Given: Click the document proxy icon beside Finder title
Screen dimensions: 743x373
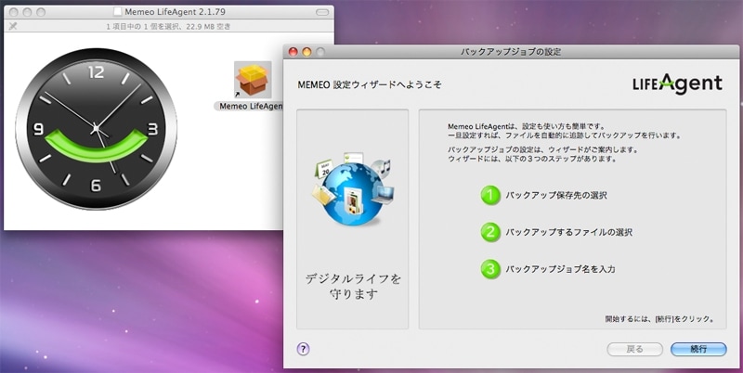Looking at the screenshot, I should point(116,11).
